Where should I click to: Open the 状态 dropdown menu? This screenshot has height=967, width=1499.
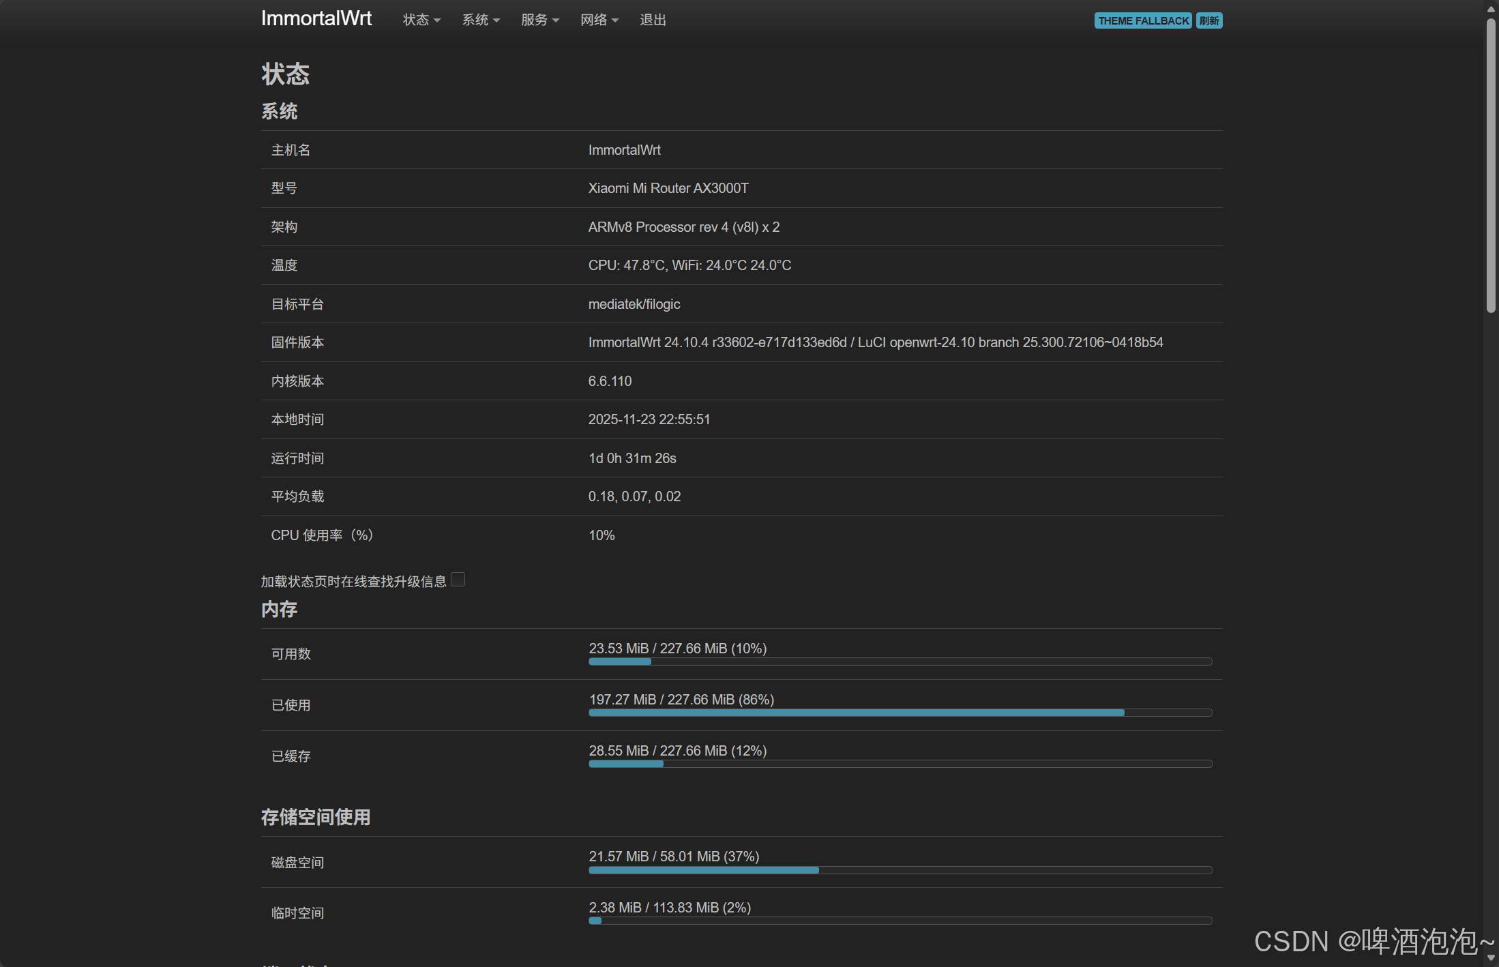[421, 20]
